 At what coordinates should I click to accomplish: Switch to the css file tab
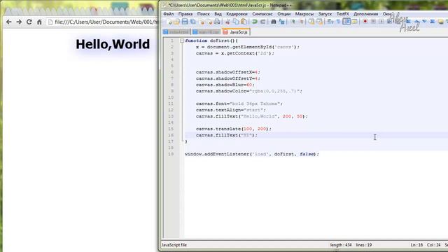point(206,32)
